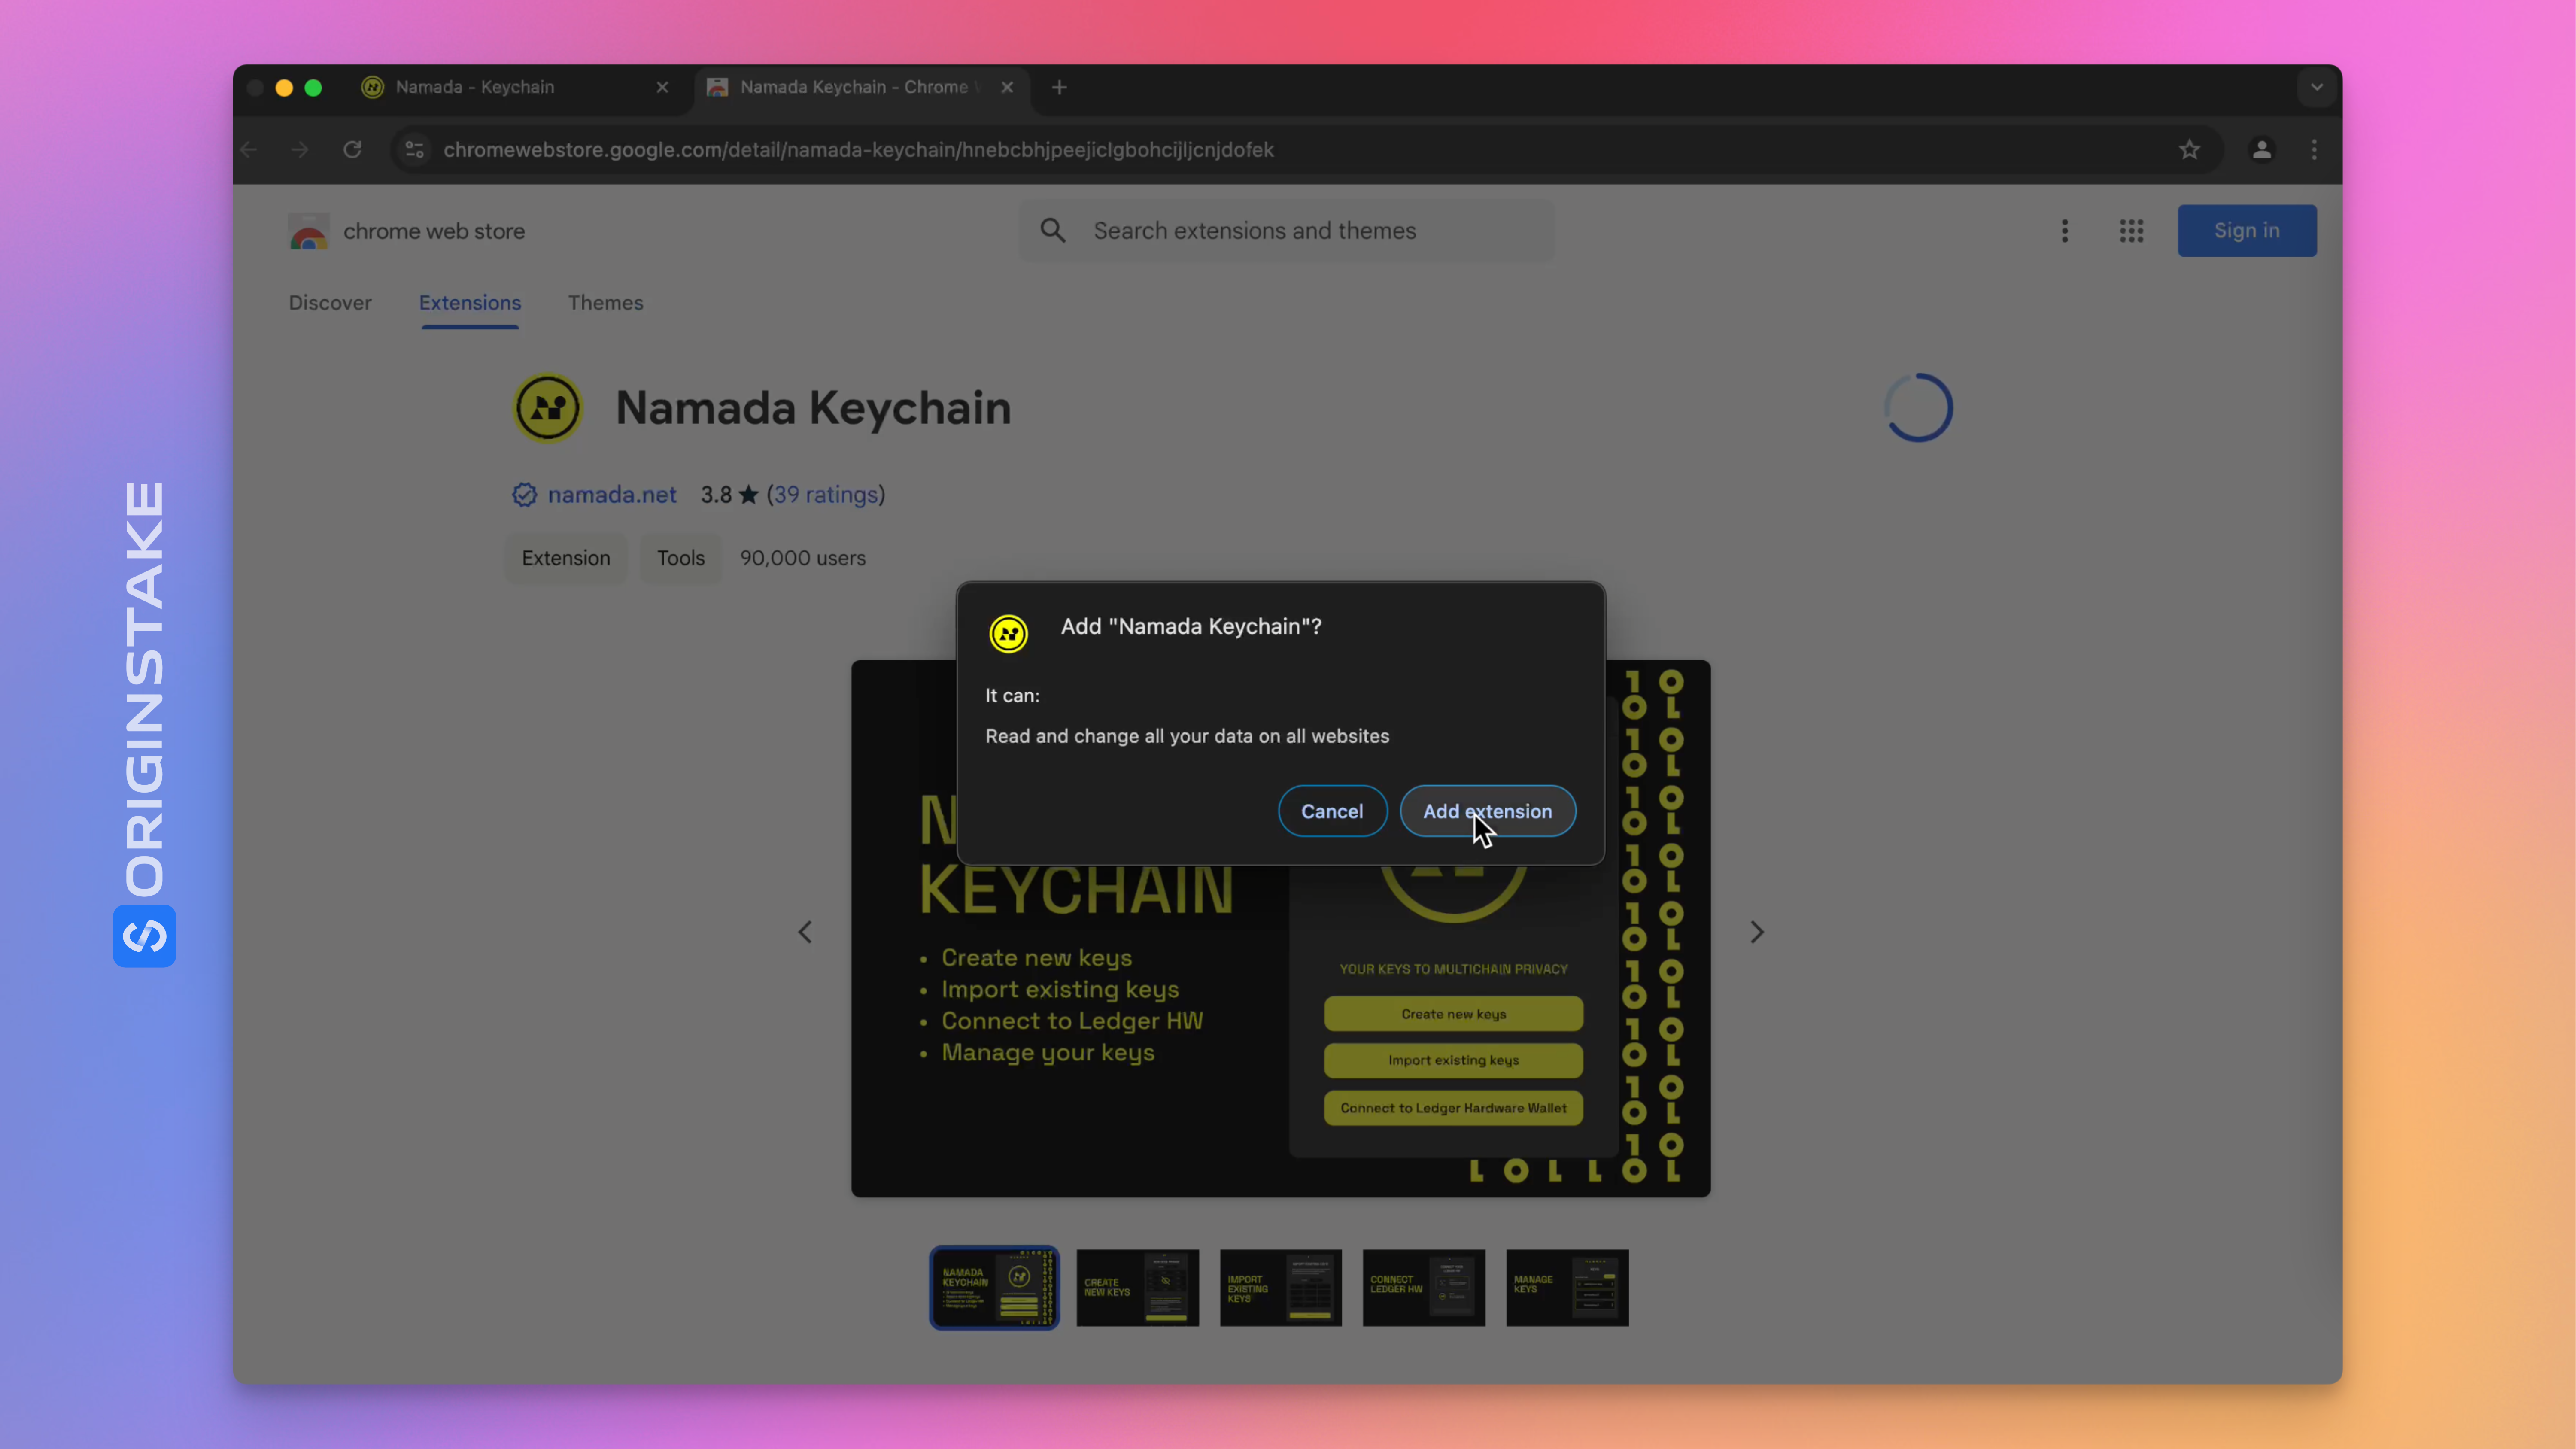This screenshot has height=1449, width=2576.
Task: Reload the current page
Action: [x=352, y=149]
